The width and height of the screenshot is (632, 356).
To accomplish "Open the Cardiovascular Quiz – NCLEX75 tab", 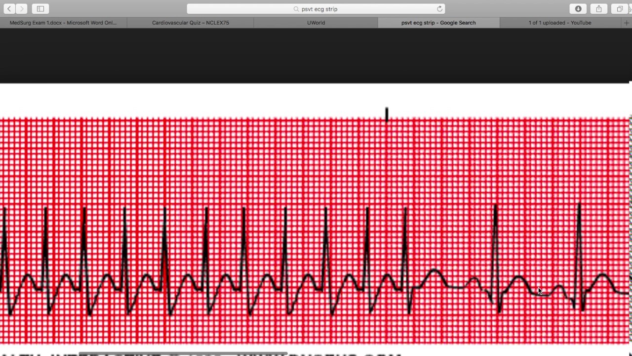I will 190,23.
